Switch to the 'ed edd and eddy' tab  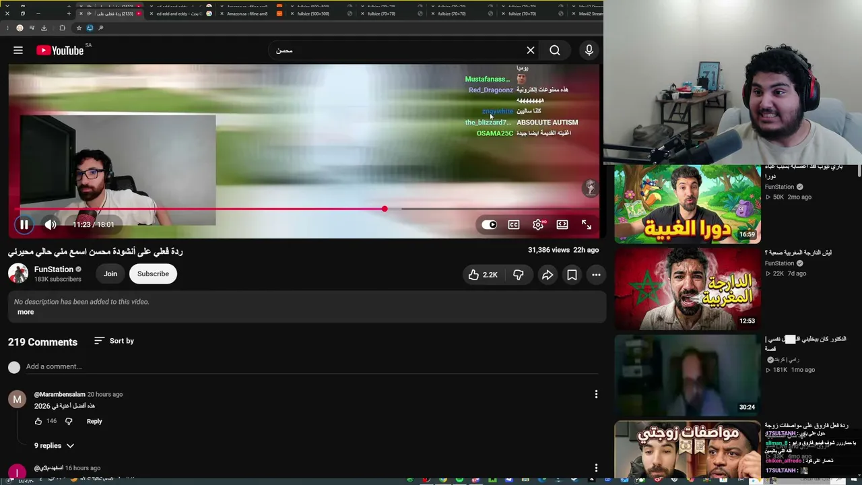pos(182,13)
